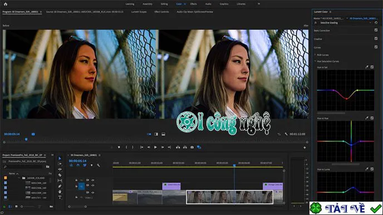383x215 pixels.
Task: Open the Effect Controls tab
Action: 161,12
